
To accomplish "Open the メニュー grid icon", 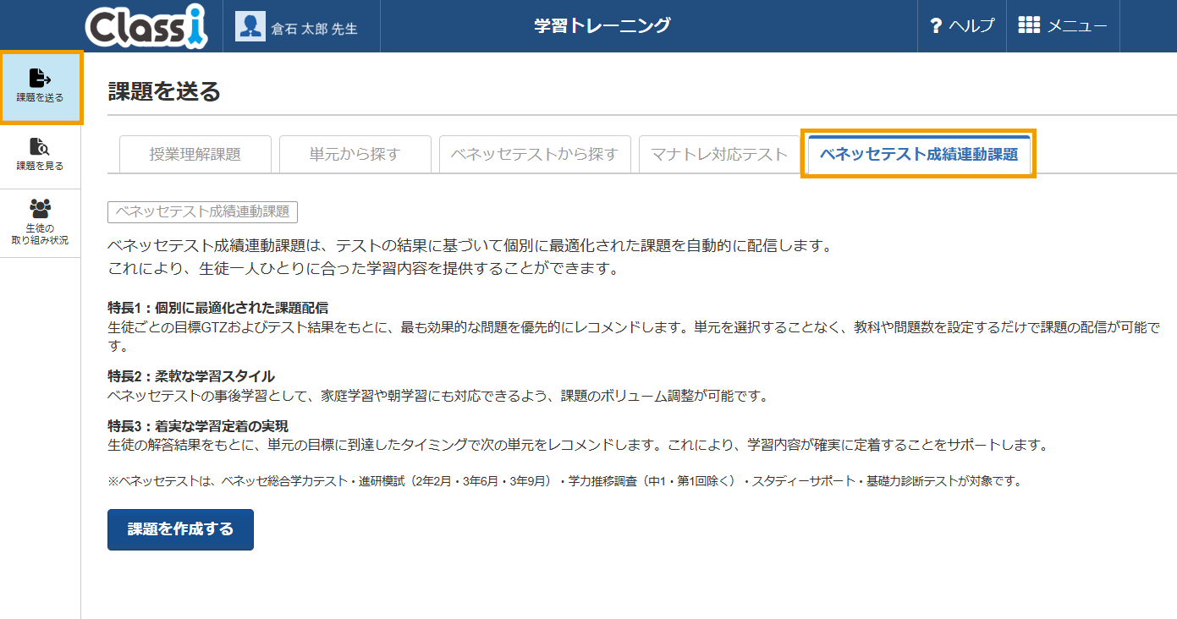I will point(1029,25).
